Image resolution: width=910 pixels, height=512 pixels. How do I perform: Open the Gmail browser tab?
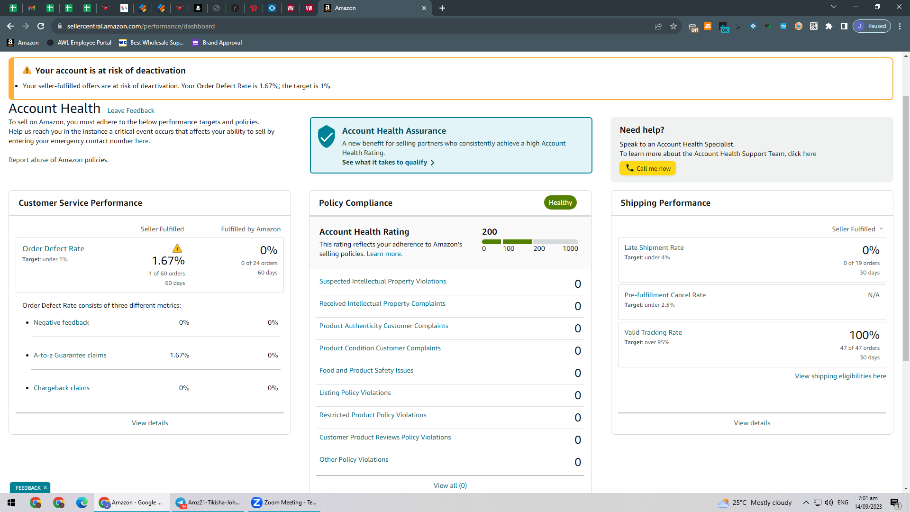point(32,8)
